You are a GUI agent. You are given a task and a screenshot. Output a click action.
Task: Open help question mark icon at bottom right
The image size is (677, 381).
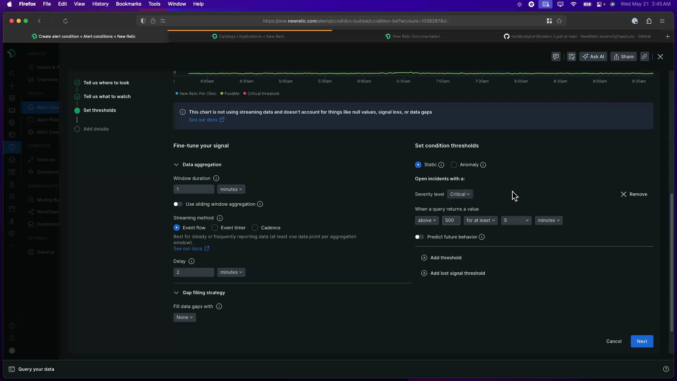click(x=666, y=369)
